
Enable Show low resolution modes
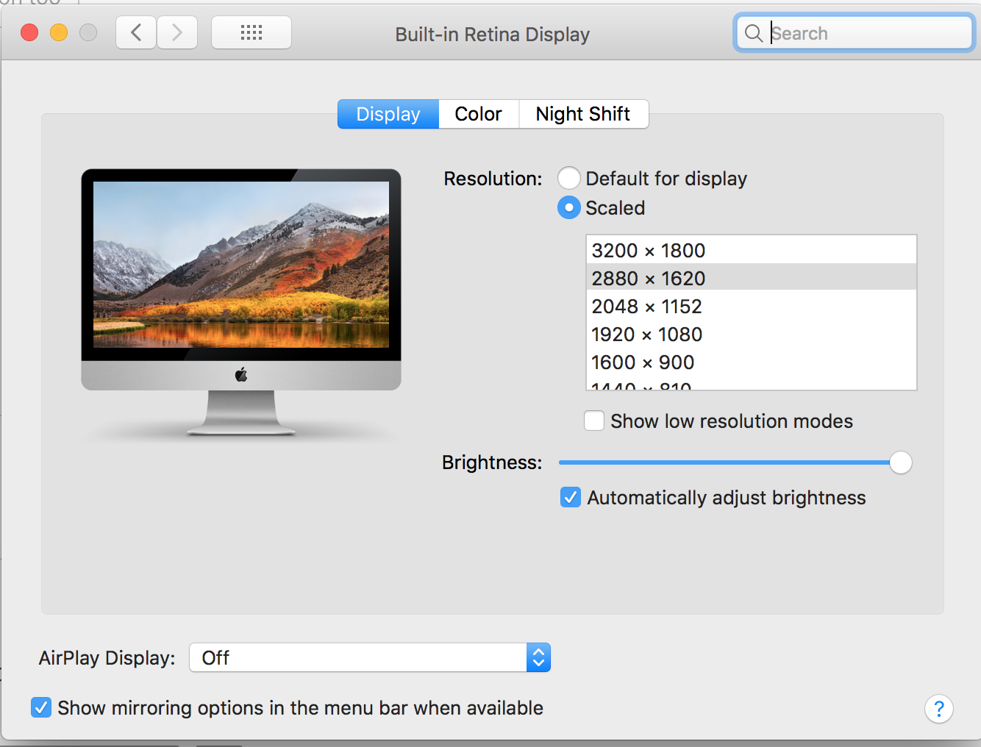[594, 421]
